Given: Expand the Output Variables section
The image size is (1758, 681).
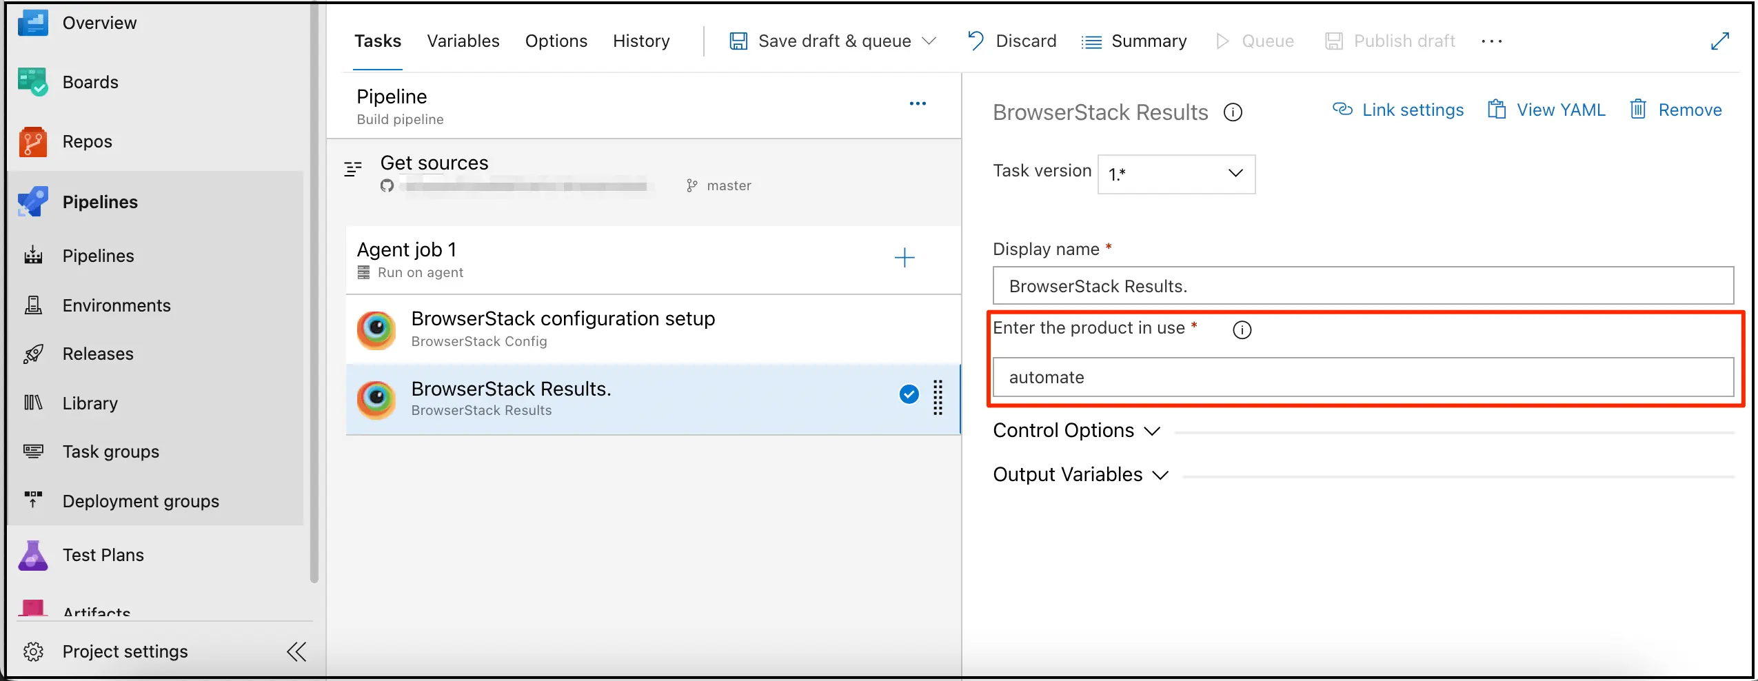Looking at the screenshot, I should [x=1080, y=475].
